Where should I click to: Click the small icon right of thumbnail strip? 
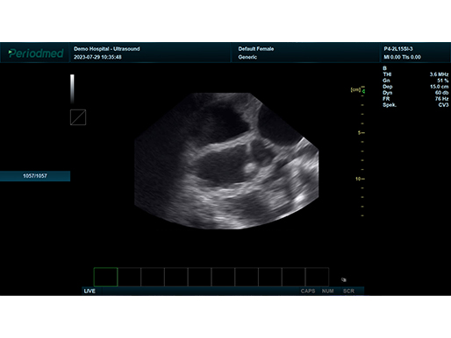(344, 279)
